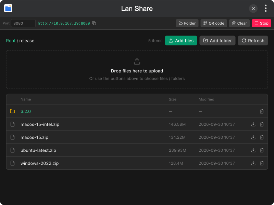Click the Lan Share app logo icon
Screen dimensions: 274x205
pyautogui.click(x=8, y=8)
